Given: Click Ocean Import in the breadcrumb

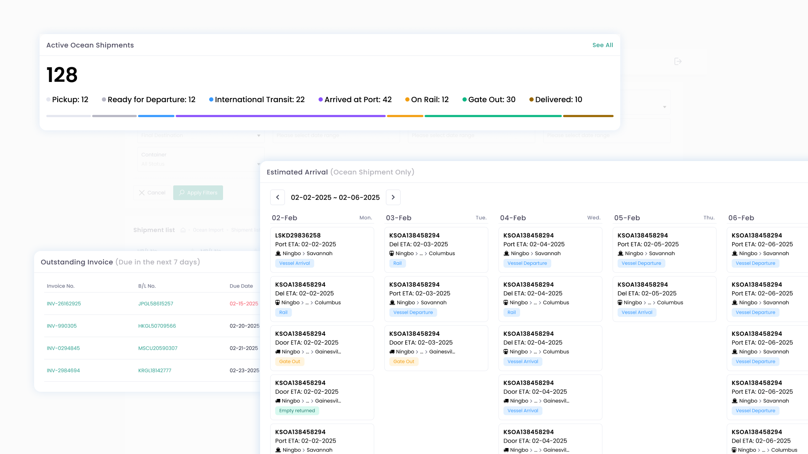Looking at the screenshot, I should pos(208,230).
